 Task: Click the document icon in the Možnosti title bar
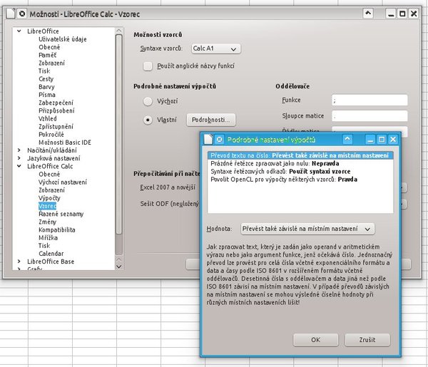coord(11,14)
